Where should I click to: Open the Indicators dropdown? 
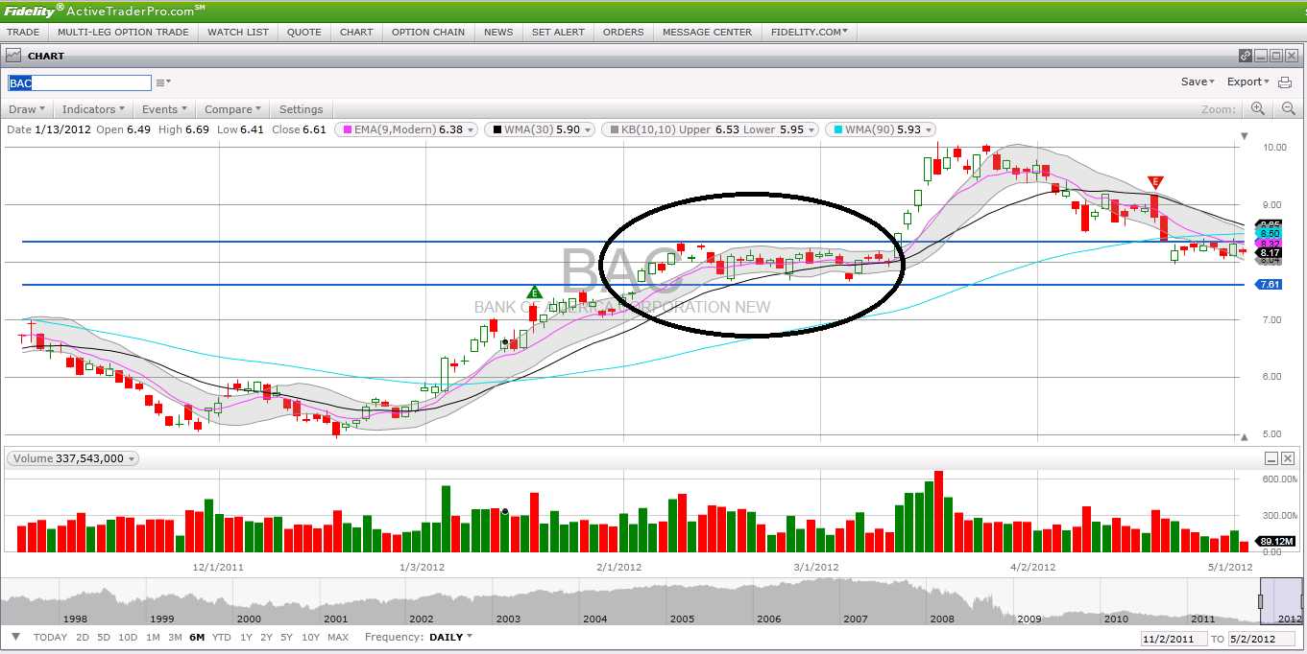coord(94,109)
